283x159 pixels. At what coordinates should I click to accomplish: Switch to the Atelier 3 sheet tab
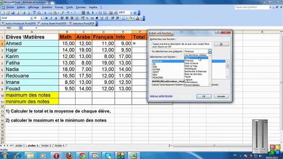tap(46, 145)
